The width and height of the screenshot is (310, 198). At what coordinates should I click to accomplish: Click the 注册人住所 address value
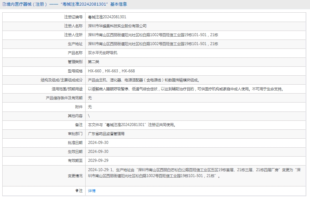153,35
